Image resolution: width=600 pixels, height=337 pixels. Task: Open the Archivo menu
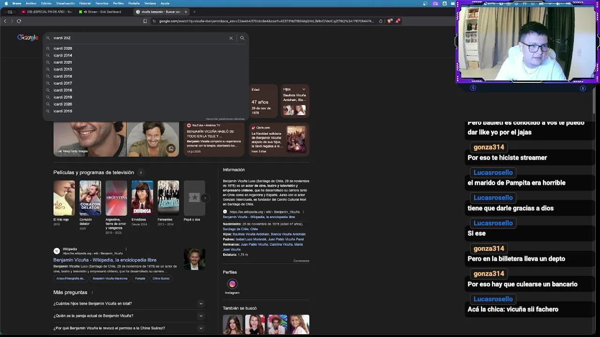click(x=31, y=3)
